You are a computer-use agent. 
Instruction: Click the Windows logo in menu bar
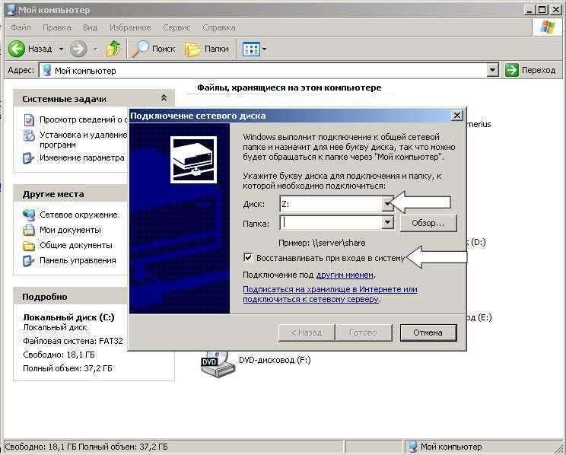[x=547, y=27]
